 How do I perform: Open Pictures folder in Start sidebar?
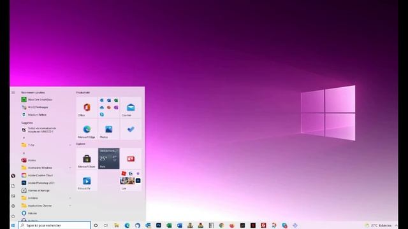pos(13,196)
